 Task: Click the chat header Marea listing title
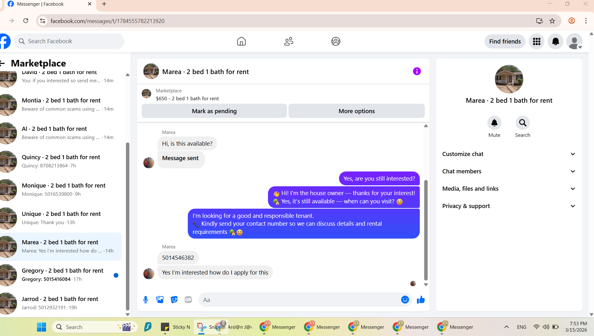tap(205, 72)
